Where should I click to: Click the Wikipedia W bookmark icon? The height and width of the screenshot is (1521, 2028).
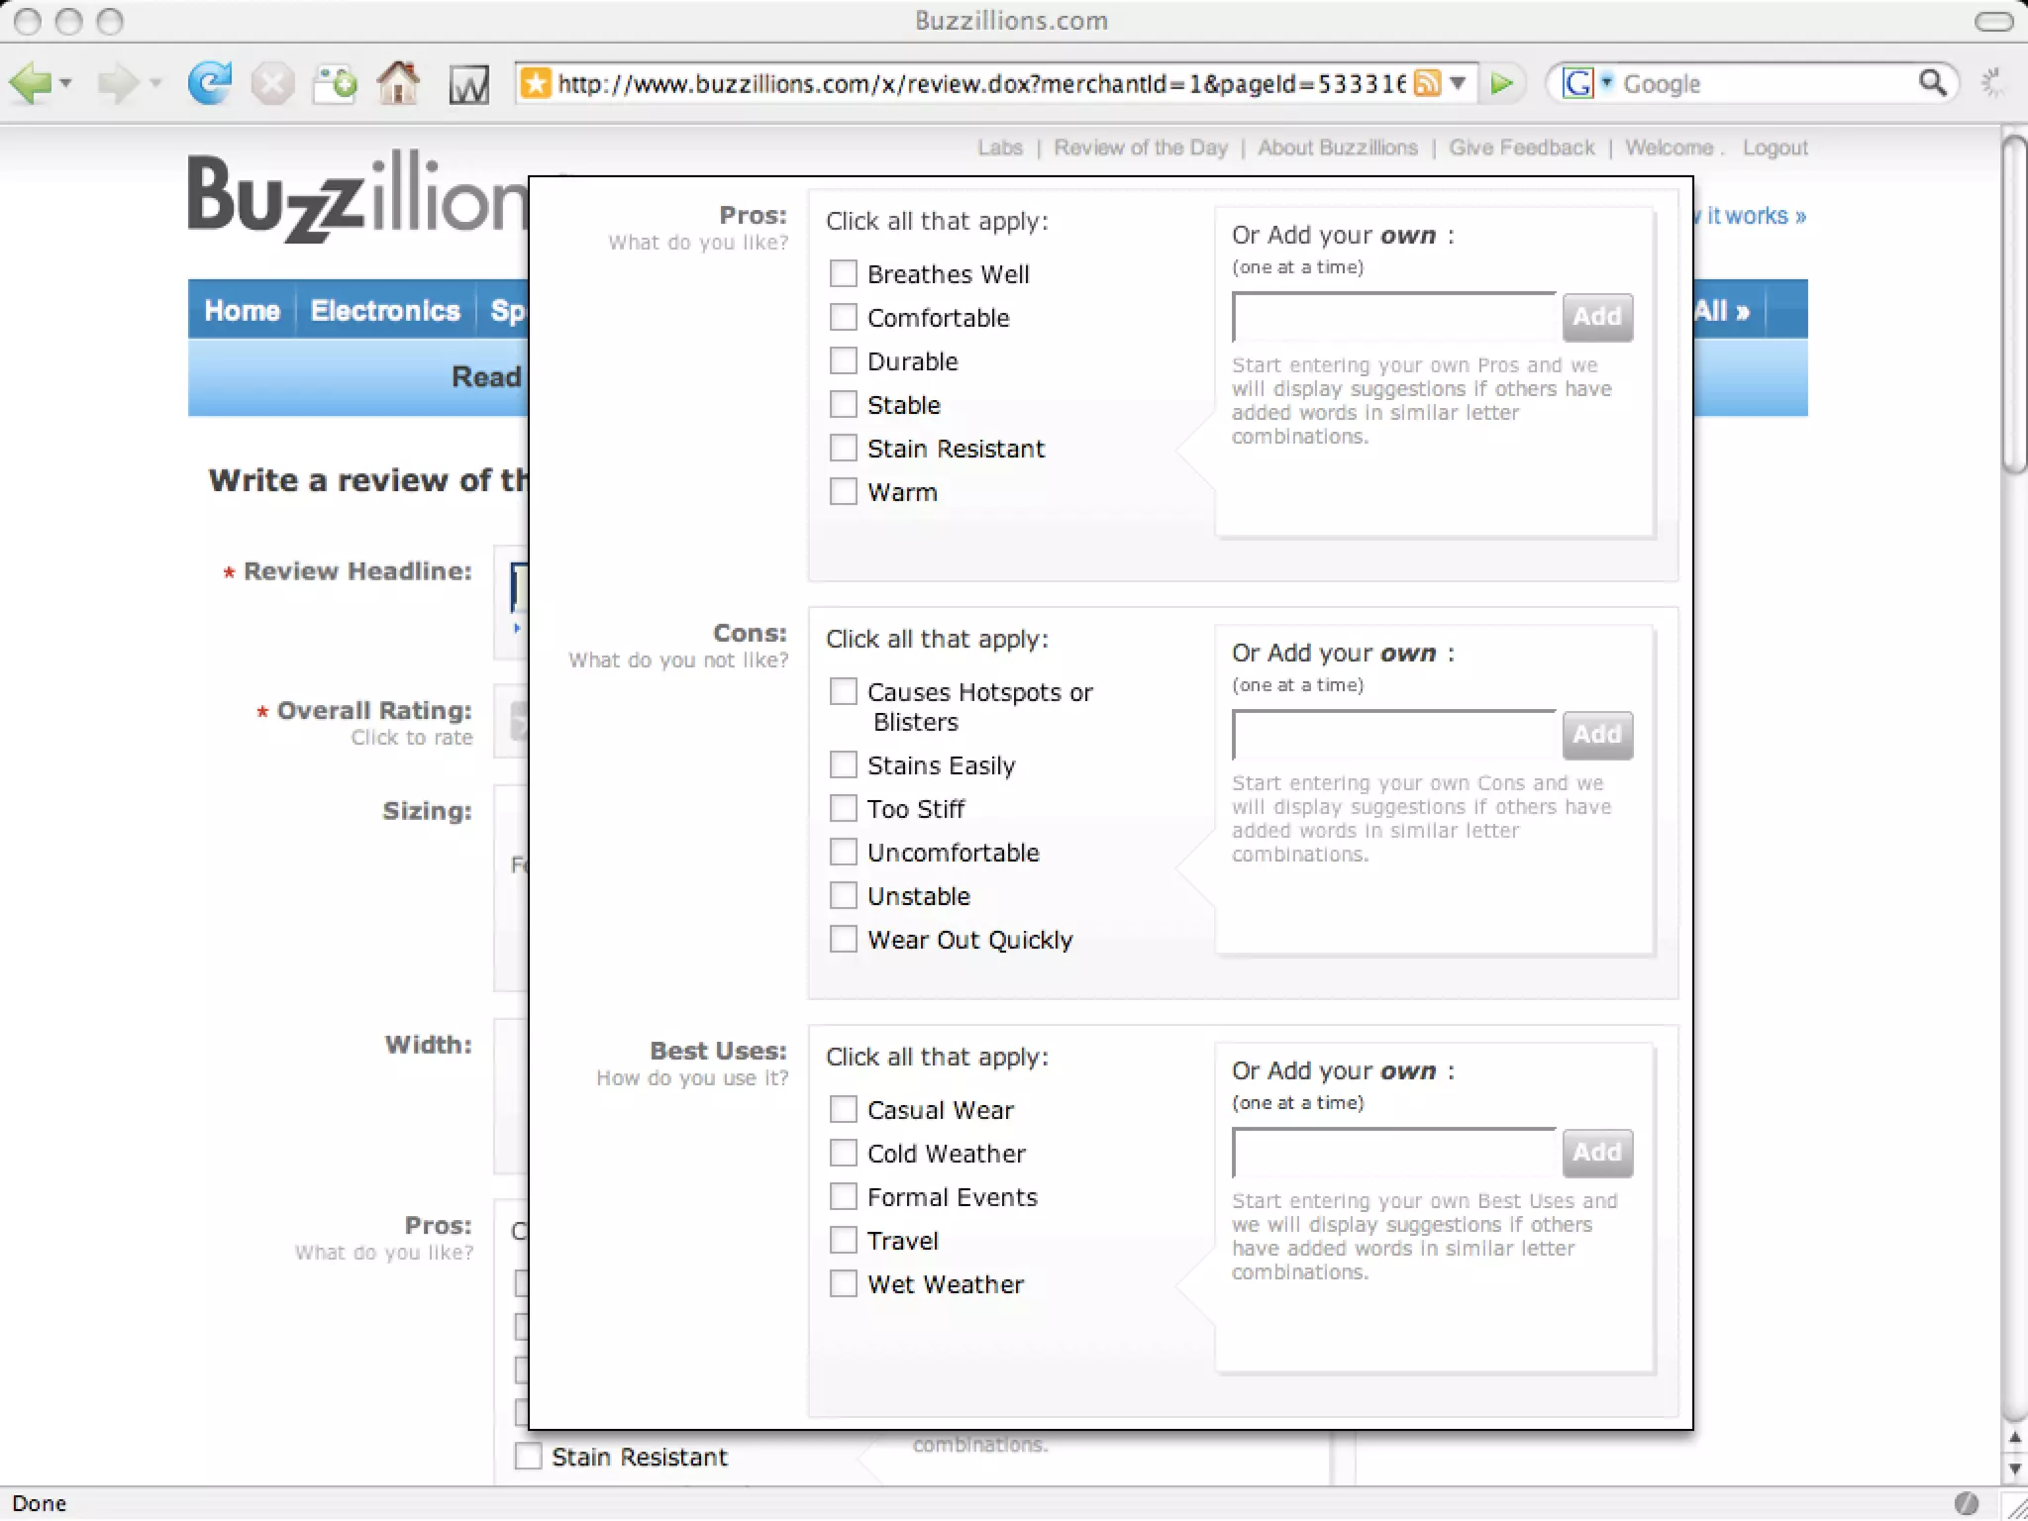(468, 85)
